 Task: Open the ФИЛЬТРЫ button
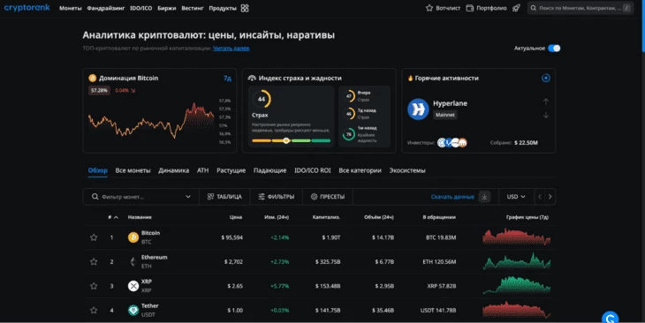click(276, 197)
